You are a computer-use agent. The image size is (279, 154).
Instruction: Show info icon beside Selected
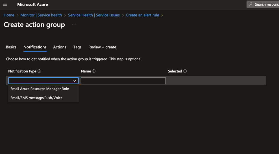coord(185,71)
